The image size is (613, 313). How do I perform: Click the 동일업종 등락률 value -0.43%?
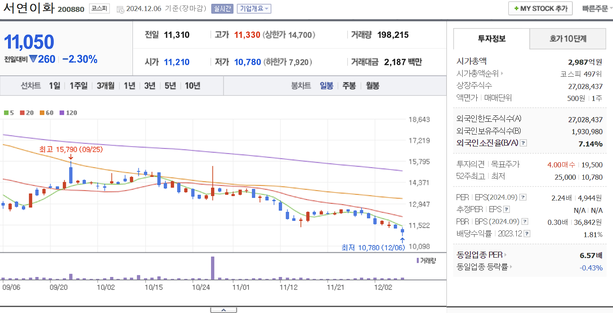(591, 267)
